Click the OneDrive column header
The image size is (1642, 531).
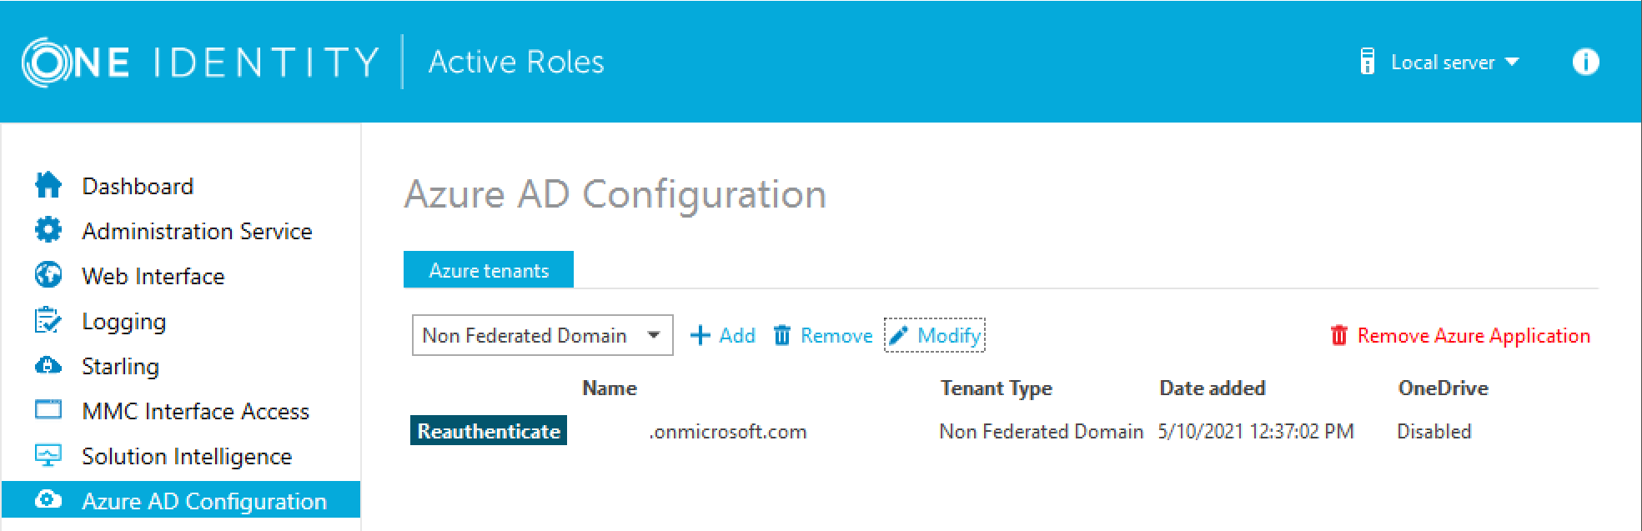pos(1444,388)
